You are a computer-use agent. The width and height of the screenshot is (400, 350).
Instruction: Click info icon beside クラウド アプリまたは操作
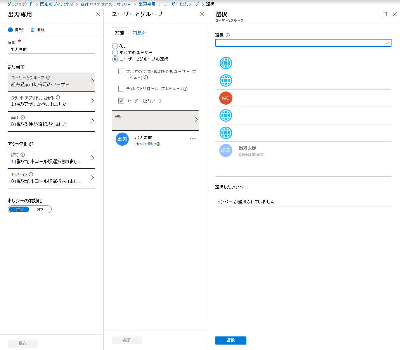point(58,97)
